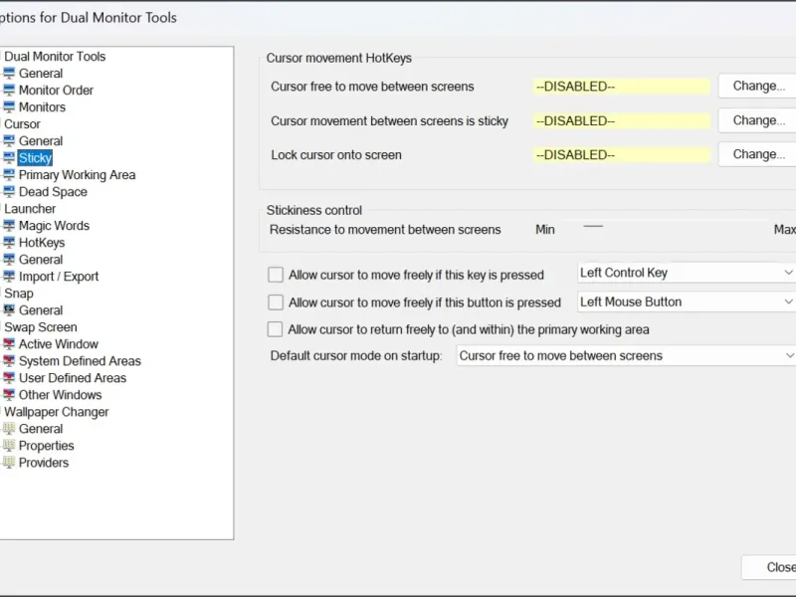Select the Launcher node in the tree
Viewport: 796px width, 597px height.
click(30, 209)
